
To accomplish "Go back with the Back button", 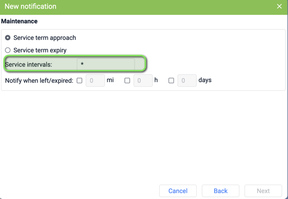I will pyautogui.click(x=220, y=191).
